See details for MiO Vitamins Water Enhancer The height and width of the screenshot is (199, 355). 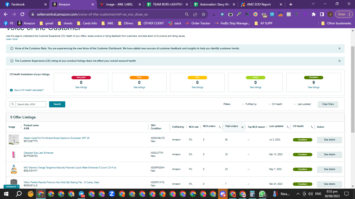(x=329, y=169)
